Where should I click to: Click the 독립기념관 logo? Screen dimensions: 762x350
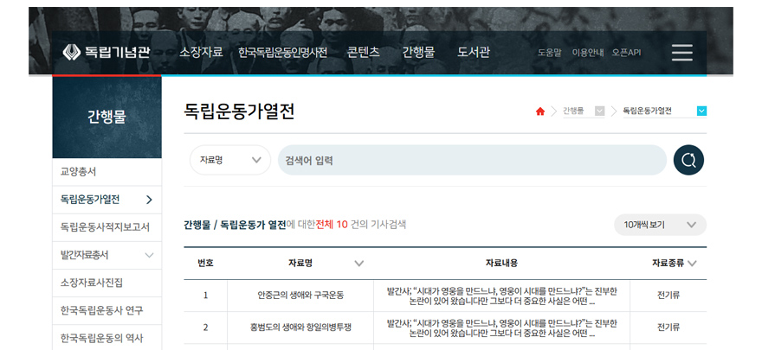tap(107, 53)
